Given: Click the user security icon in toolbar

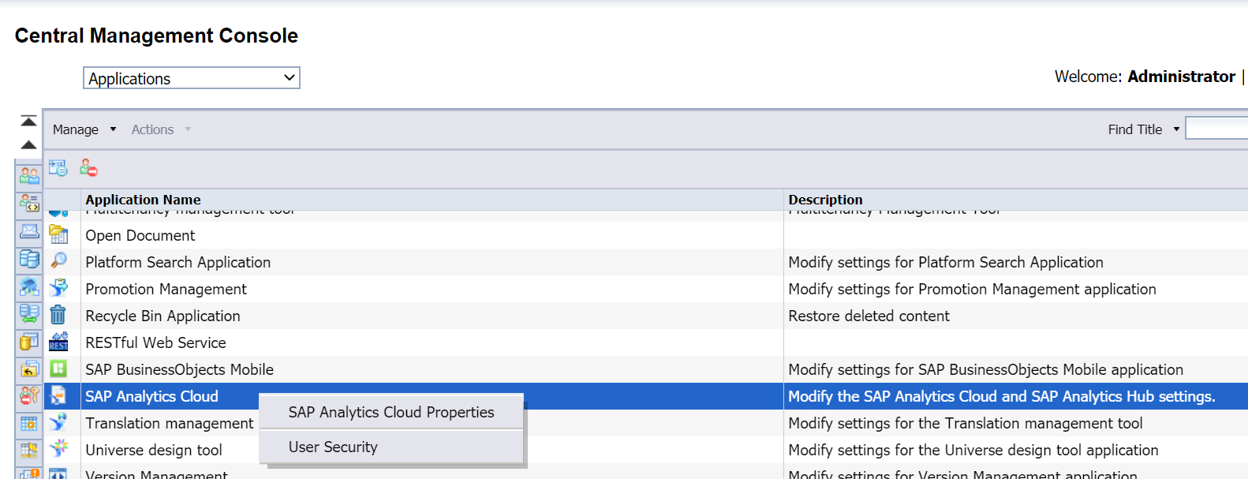Looking at the screenshot, I should 88,167.
